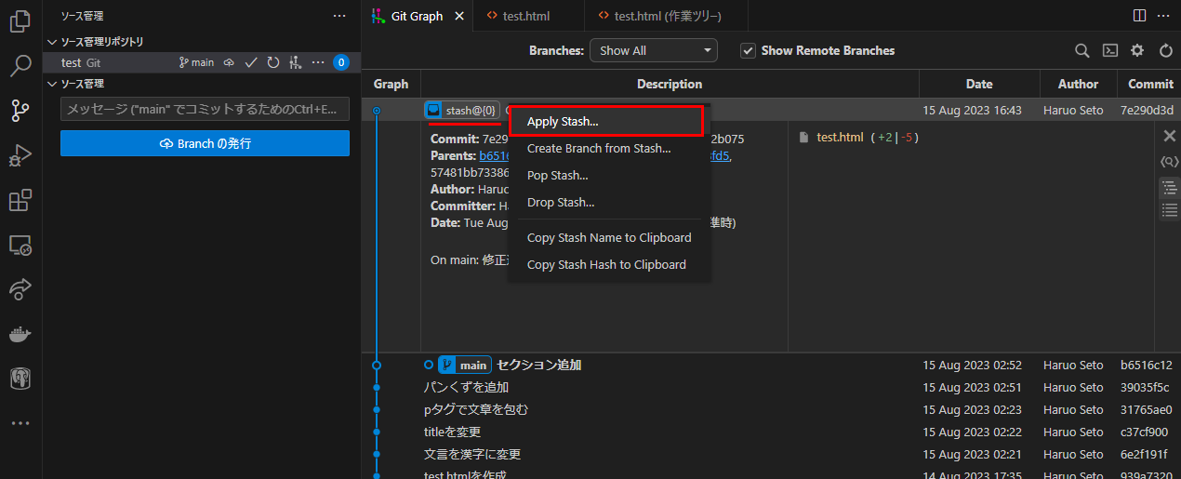Click the Date column header
1181x479 pixels.
(x=979, y=84)
